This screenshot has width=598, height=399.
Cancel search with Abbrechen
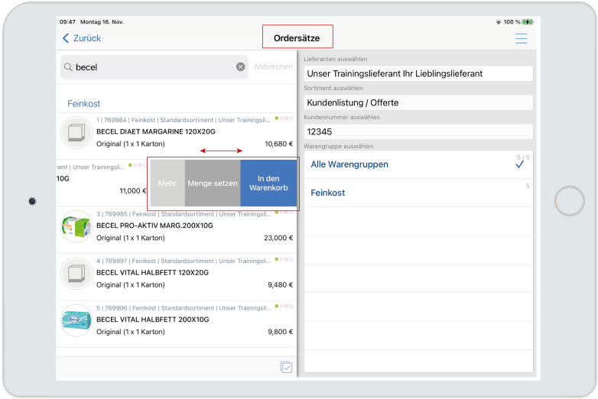pyautogui.click(x=273, y=67)
